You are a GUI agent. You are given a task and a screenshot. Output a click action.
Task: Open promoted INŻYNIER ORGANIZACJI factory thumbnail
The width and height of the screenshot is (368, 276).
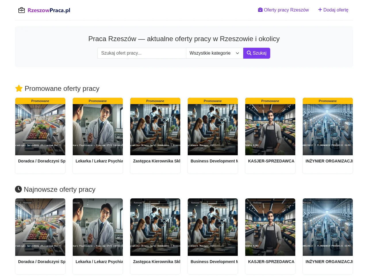328,130
